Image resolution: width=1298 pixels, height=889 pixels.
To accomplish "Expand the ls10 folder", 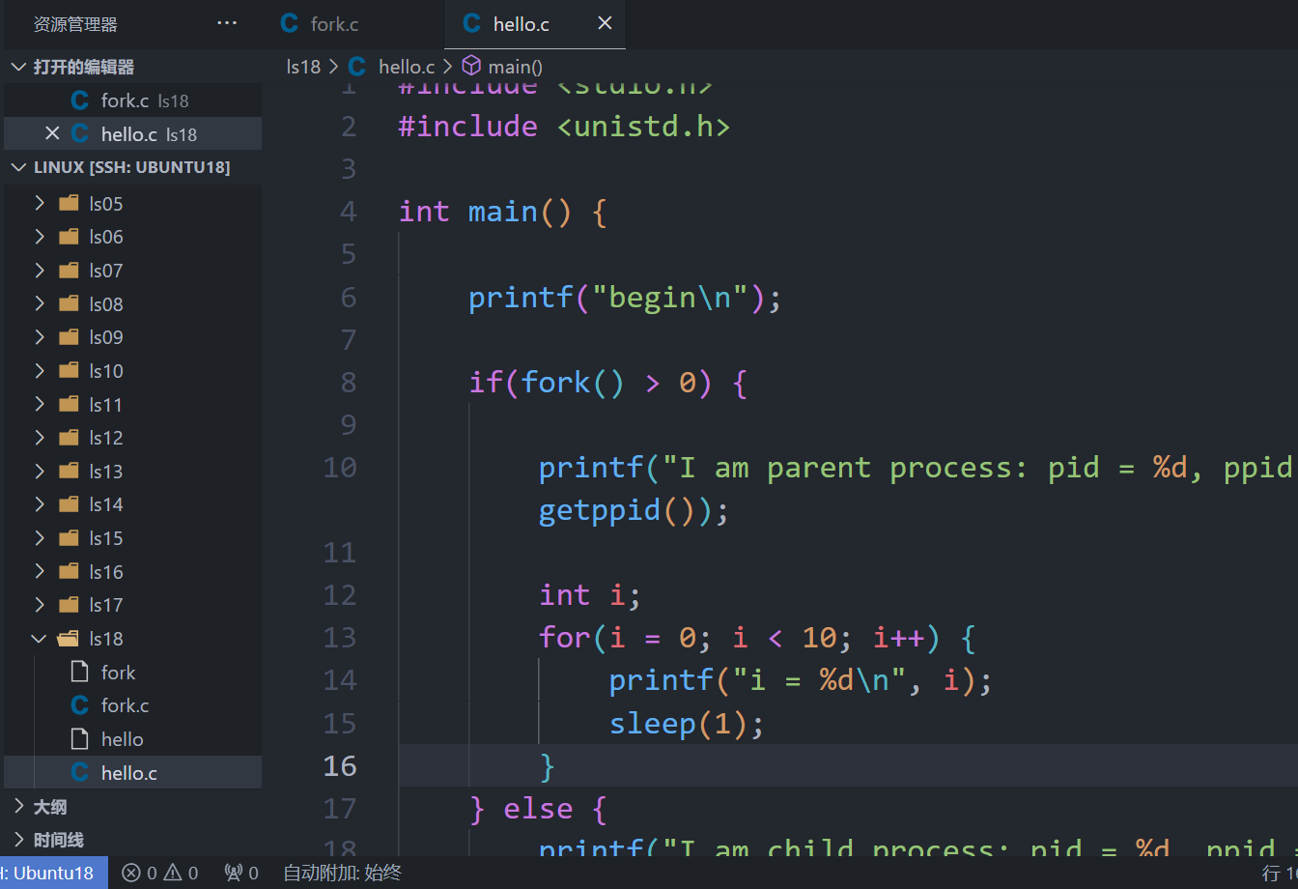I will [40, 370].
